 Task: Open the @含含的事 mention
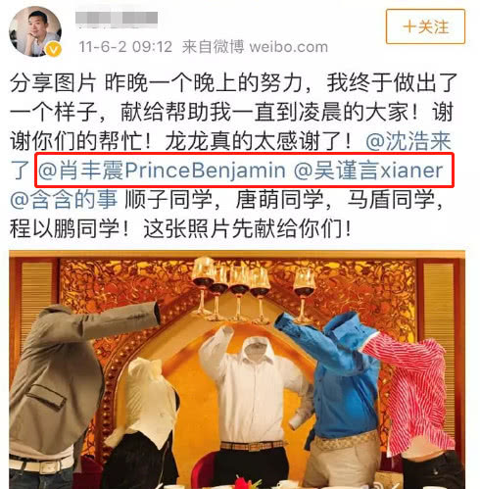pos(64,199)
